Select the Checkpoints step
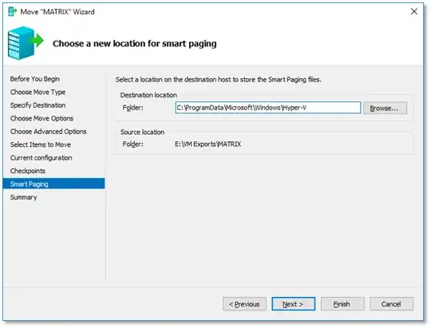431x328 pixels. click(x=28, y=171)
